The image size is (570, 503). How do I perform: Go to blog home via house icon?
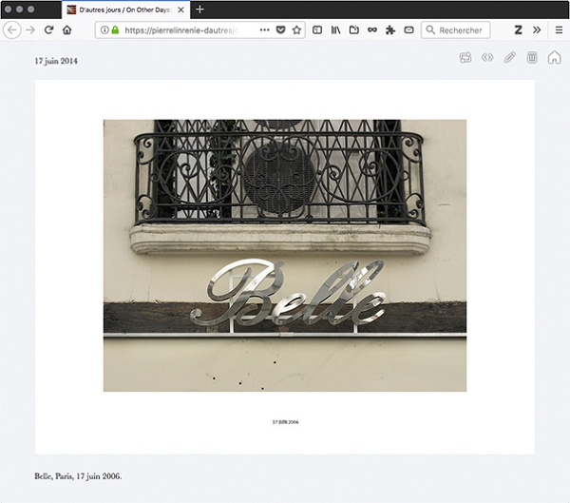(555, 58)
